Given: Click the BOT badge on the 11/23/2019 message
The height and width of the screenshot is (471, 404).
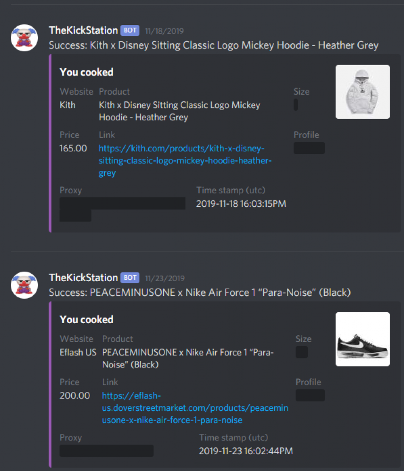Looking at the screenshot, I should (130, 277).
